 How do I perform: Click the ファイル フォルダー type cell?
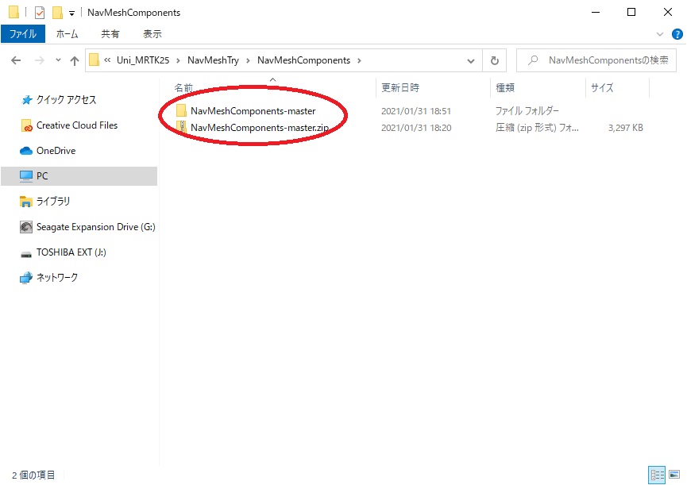coord(527,111)
